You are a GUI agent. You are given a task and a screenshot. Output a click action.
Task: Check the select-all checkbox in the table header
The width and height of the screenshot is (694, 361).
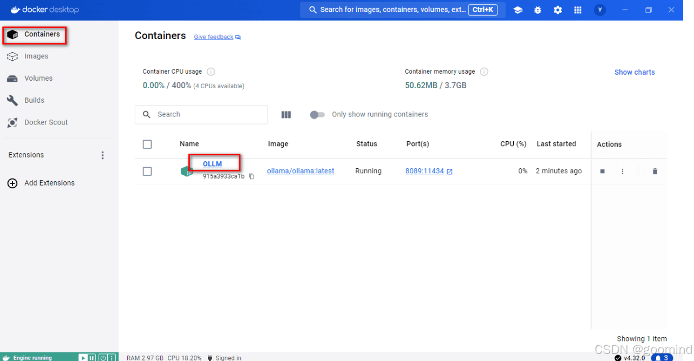tap(147, 145)
